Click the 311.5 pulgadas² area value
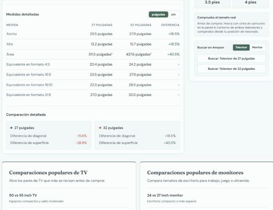This screenshot has height=210, width=273. (x=100, y=55)
